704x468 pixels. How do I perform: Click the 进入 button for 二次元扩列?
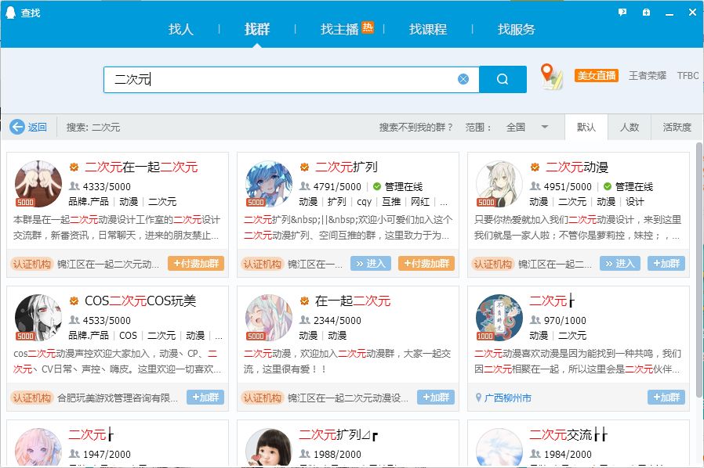click(368, 264)
